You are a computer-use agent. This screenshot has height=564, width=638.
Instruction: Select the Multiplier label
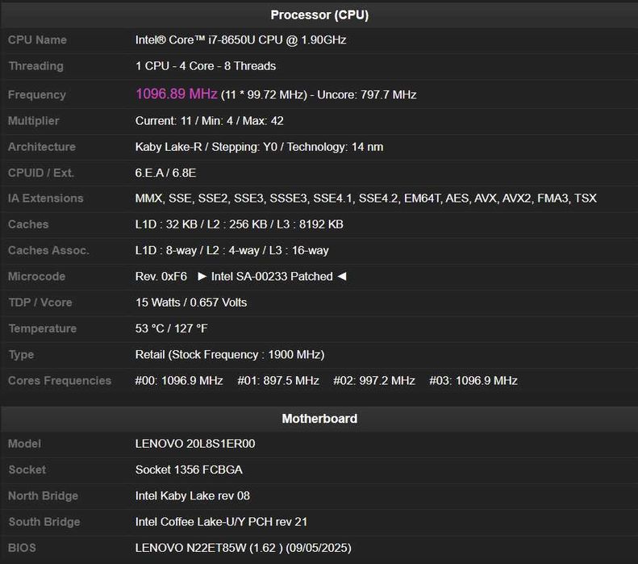coord(34,121)
